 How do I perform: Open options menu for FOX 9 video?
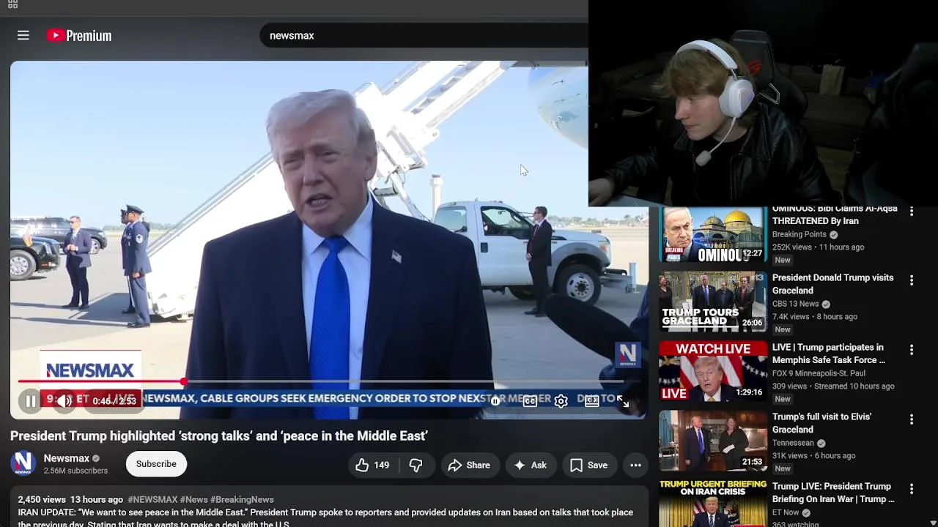click(911, 350)
